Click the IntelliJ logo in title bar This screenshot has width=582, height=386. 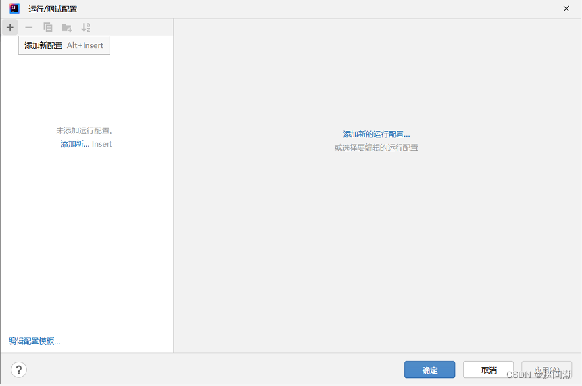(14, 9)
